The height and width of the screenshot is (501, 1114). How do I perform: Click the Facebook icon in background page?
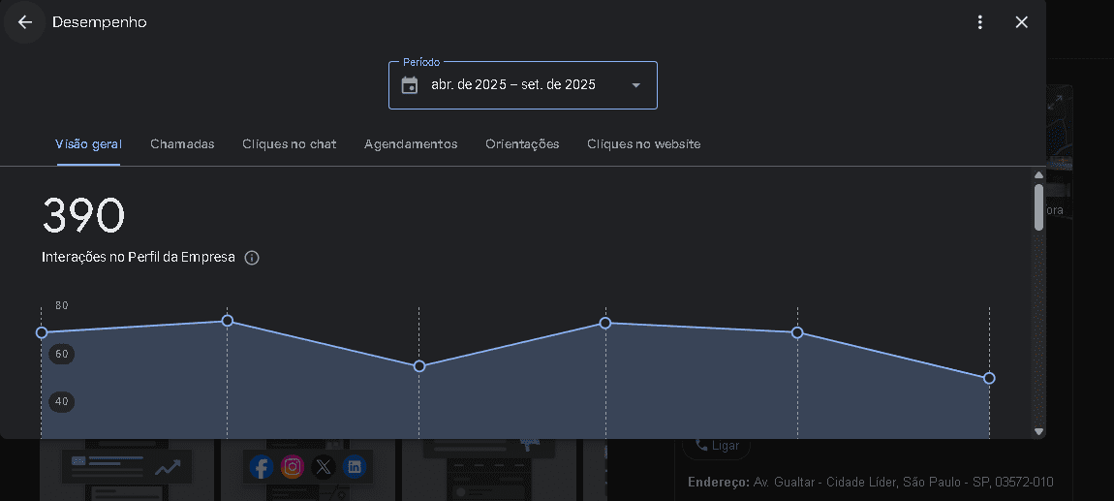262,467
